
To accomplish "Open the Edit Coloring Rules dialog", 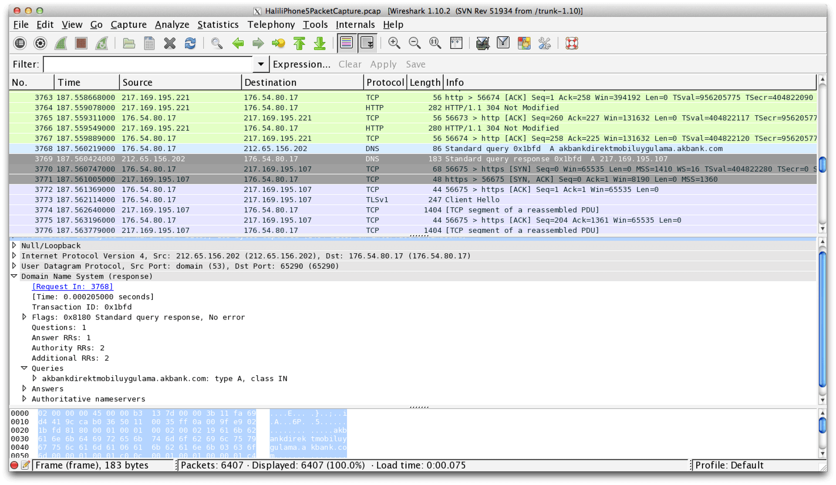I will pyautogui.click(x=524, y=43).
